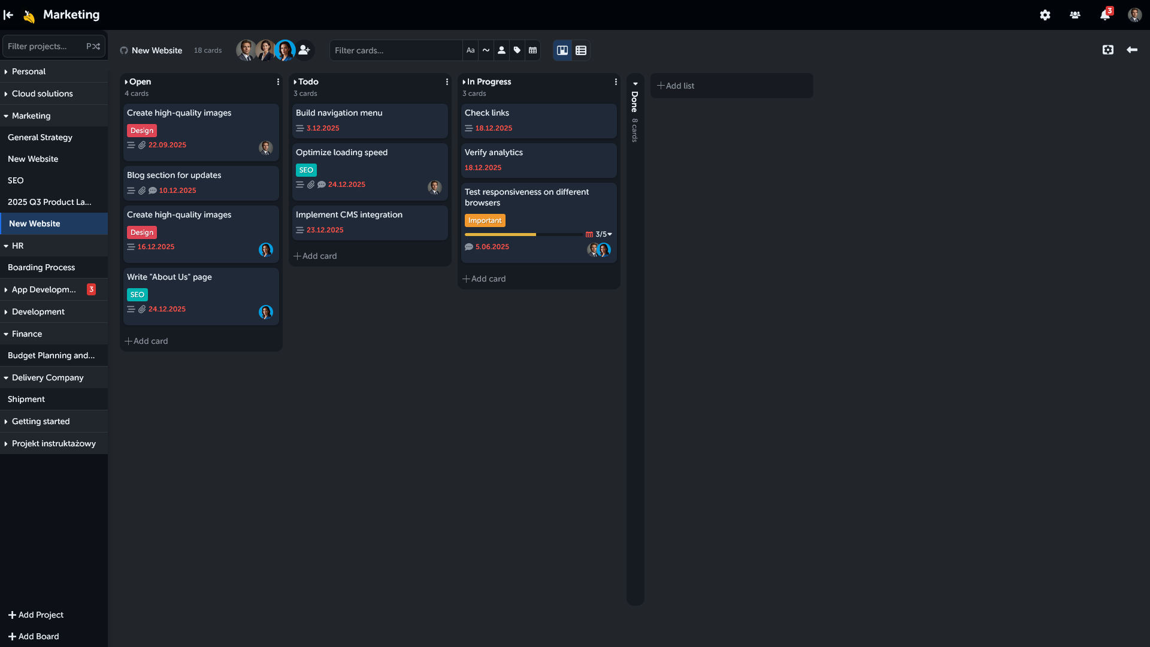
Task: Expand the collapsed Done list
Action: (635, 84)
